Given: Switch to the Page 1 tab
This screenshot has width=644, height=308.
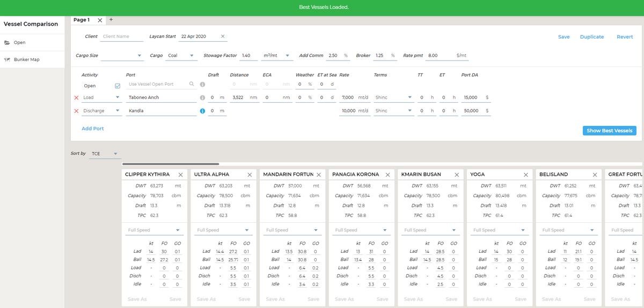Looking at the screenshot, I should coord(82,20).
